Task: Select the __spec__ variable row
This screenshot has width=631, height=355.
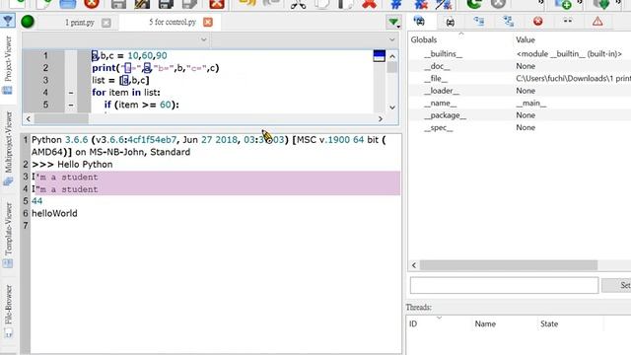Action: tap(520, 127)
